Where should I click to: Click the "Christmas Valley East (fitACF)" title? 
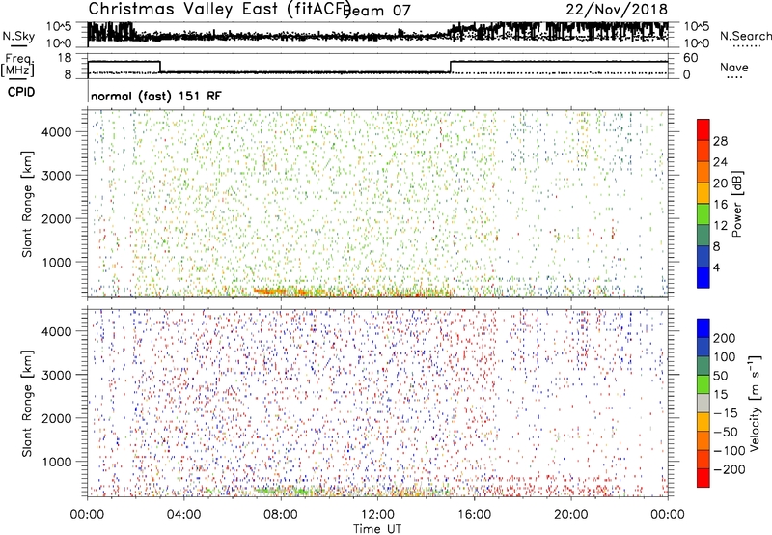pyautogui.click(x=220, y=10)
